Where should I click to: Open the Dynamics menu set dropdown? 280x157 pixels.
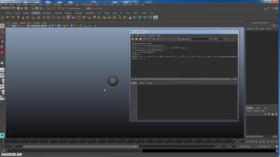click(x=8, y=8)
